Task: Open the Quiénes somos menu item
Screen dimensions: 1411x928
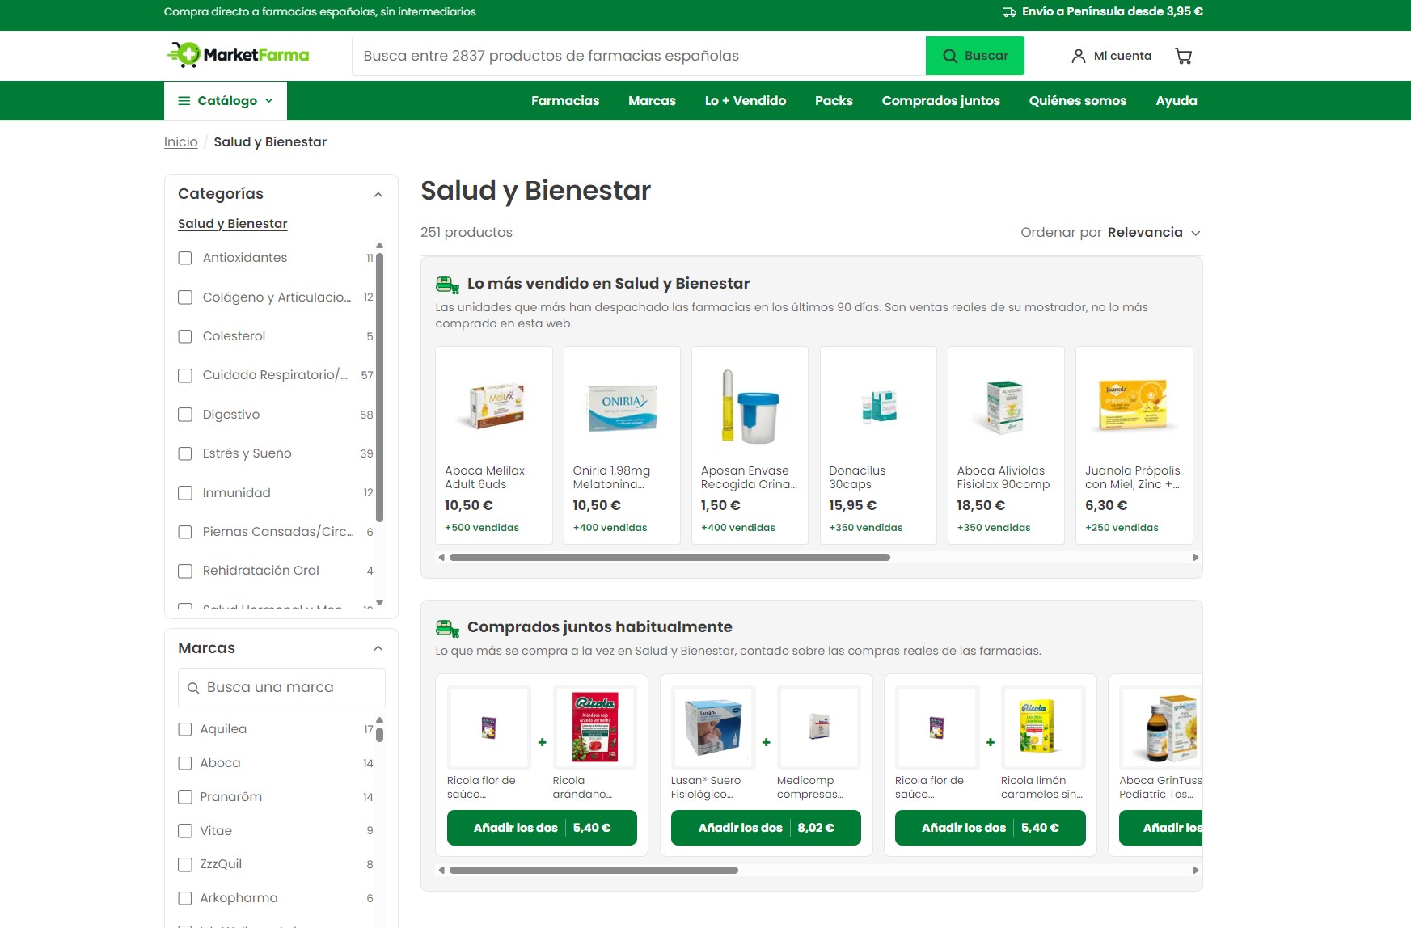Action: pyautogui.click(x=1078, y=100)
